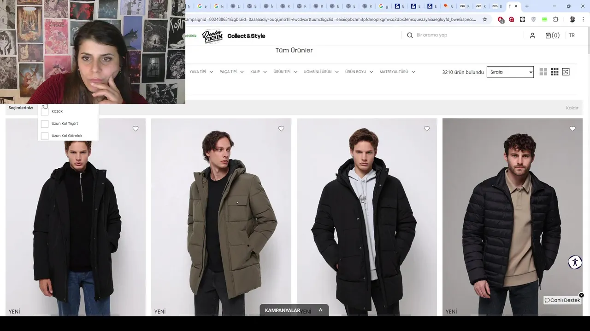
Task: Open the Collect&Style link
Action: [x=246, y=36]
